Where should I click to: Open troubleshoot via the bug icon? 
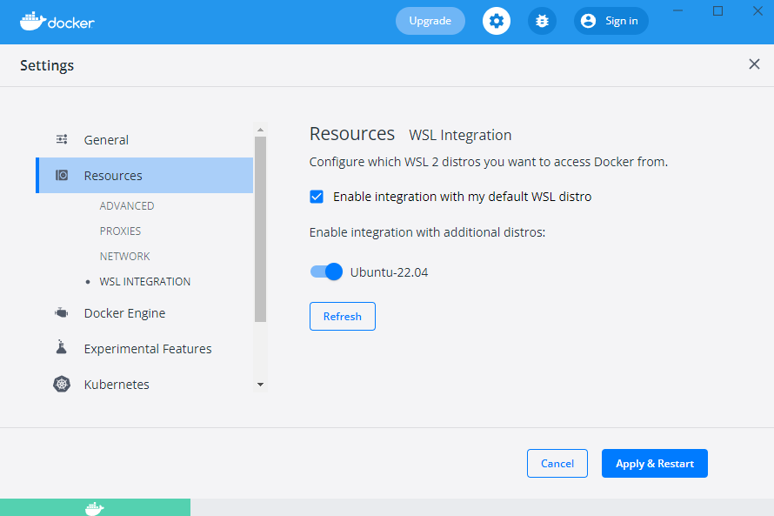[542, 21]
